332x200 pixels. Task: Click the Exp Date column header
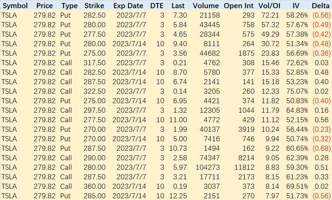pos(128,6)
